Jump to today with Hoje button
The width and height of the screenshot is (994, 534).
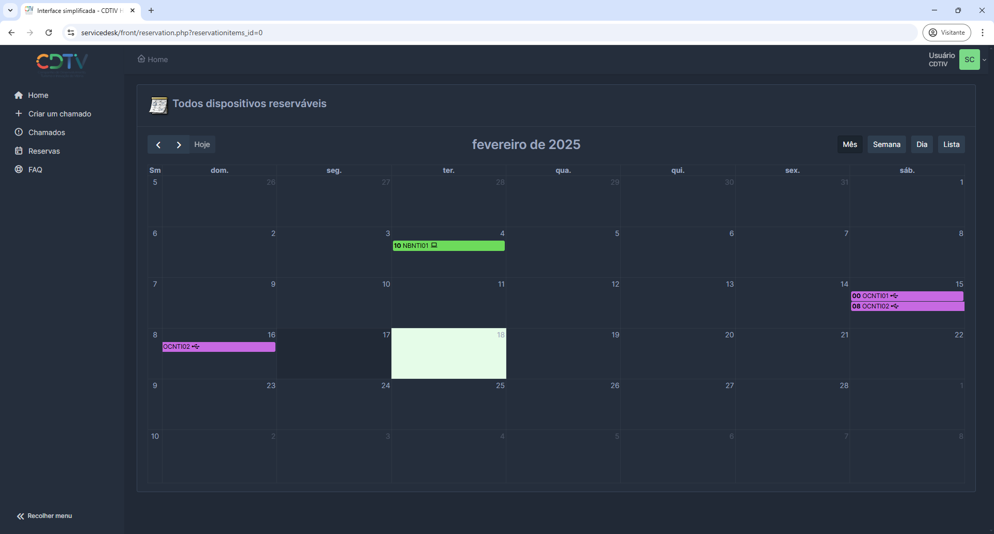[202, 145]
